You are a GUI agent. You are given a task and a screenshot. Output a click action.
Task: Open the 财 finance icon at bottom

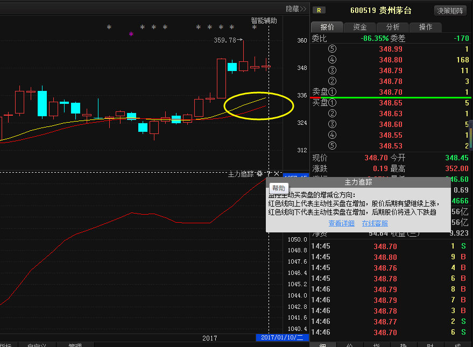[430, 344]
